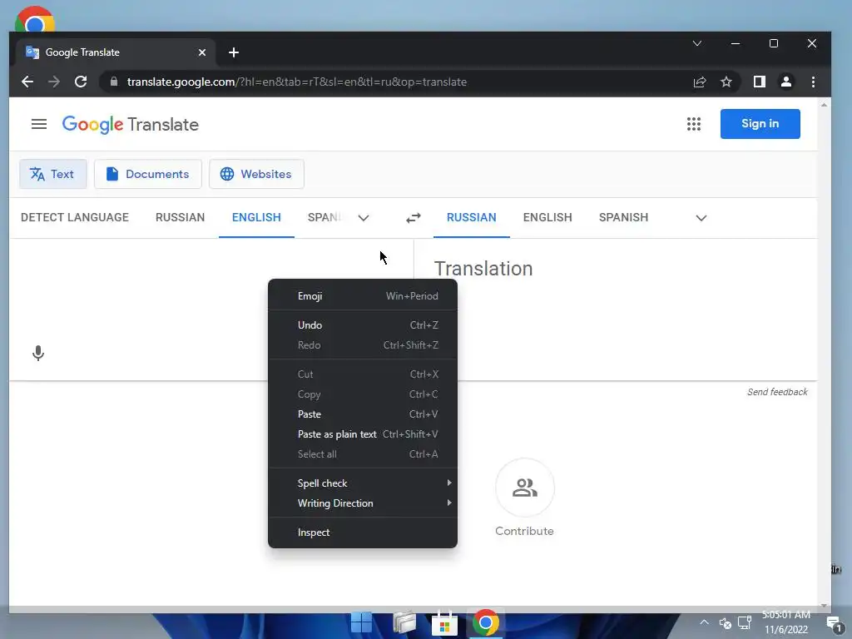Switch to Text translation mode

(53, 174)
